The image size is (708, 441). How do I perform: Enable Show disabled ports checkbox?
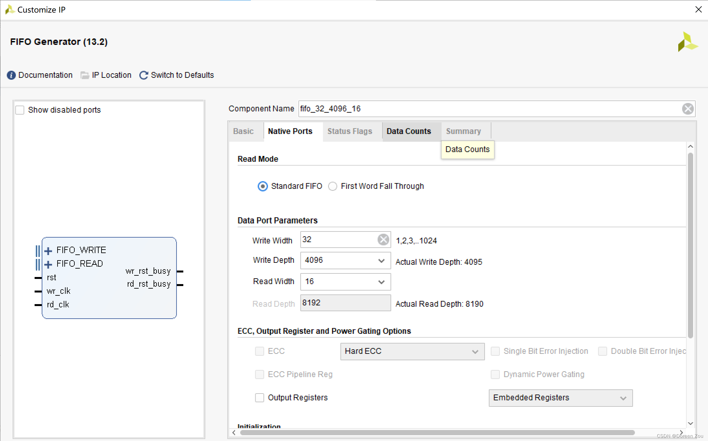tap(20, 110)
